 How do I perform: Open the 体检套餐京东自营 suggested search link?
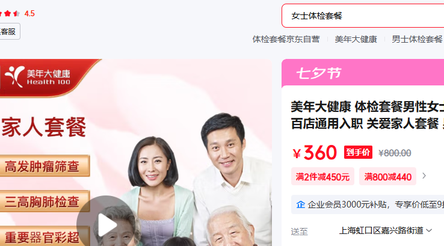(286, 39)
